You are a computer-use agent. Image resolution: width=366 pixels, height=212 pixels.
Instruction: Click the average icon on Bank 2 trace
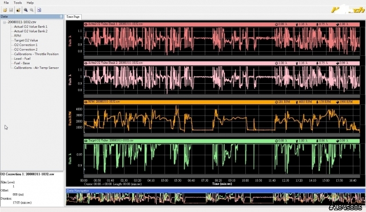(337, 63)
